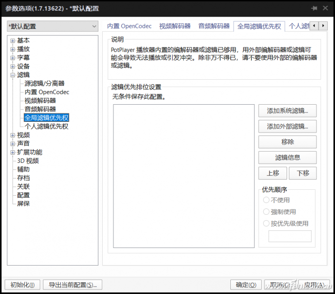Select the 强制使用 radio option
The image size is (335, 294).
(x=267, y=212)
